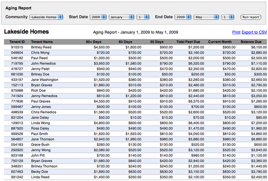Viewport: 268px width, 181px height.
Task: Select tenant name John Pitt
Action: (38, 155)
